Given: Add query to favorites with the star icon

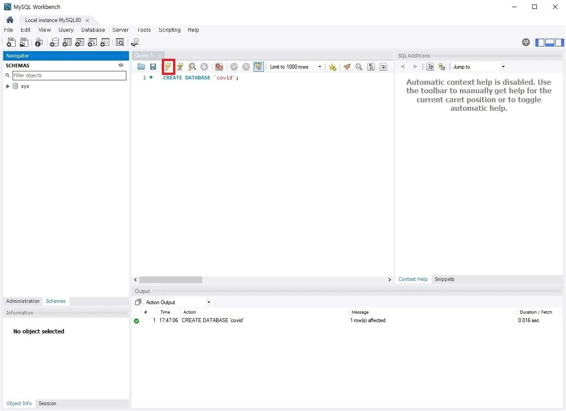Looking at the screenshot, I should point(332,67).
